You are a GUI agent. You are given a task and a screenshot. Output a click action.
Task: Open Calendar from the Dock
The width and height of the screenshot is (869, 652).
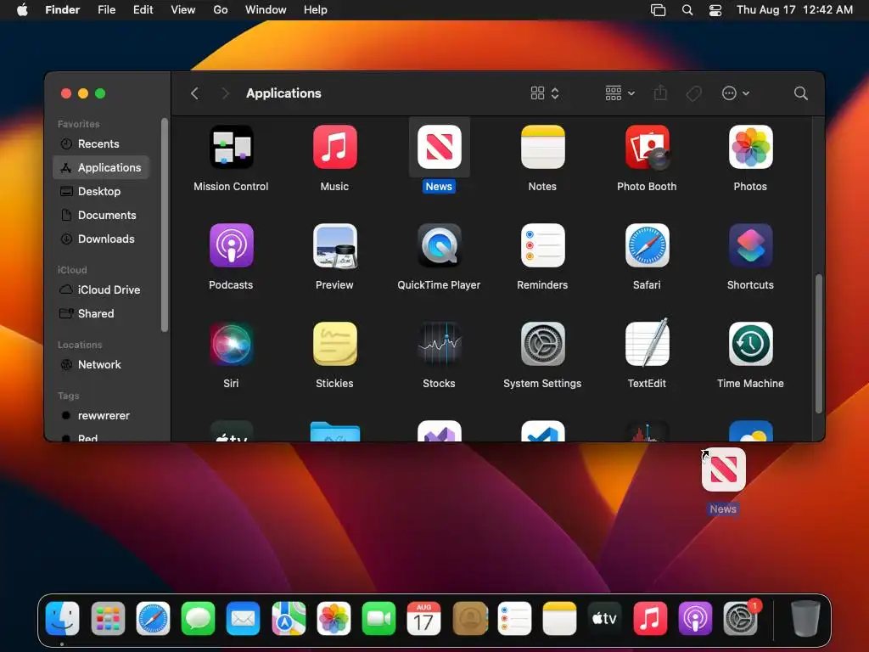423,618
